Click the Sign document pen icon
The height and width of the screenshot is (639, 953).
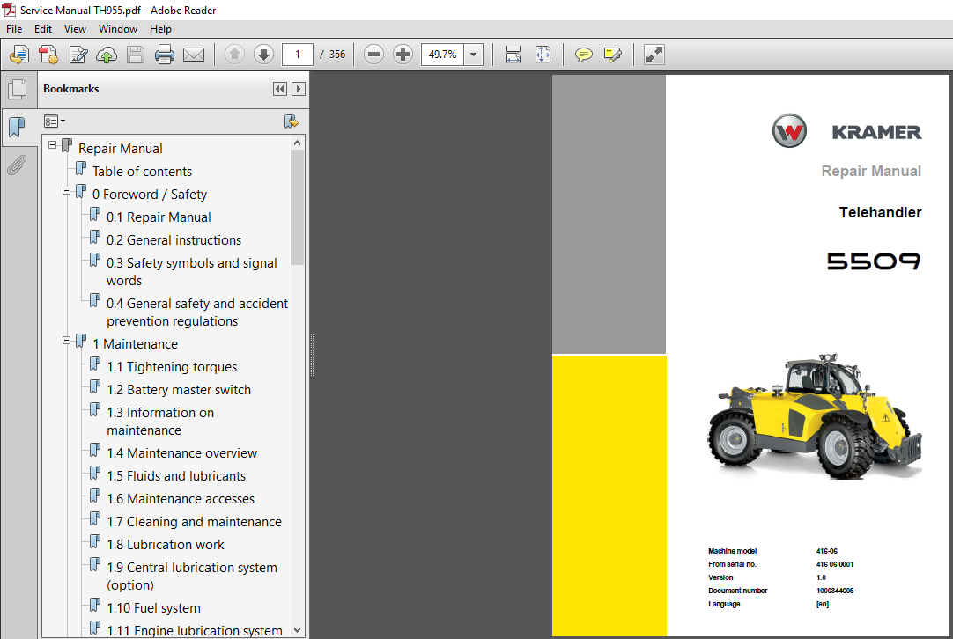(78, 55)
